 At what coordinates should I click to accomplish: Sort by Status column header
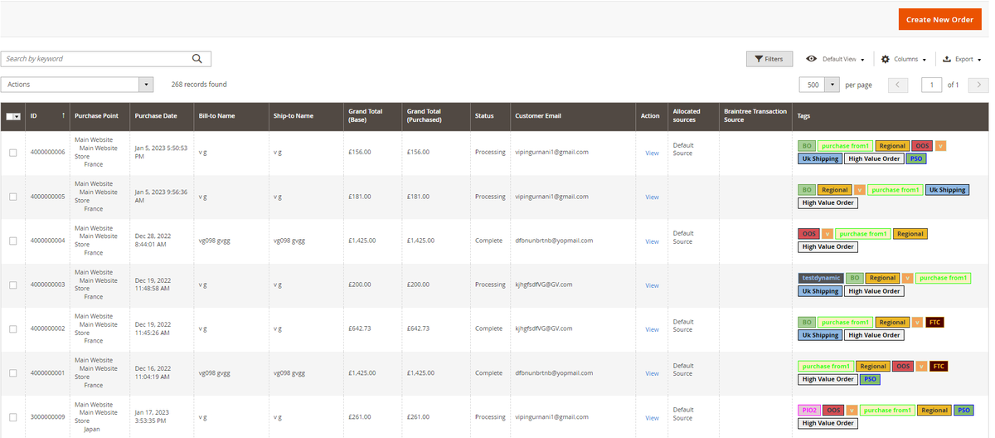484,116
